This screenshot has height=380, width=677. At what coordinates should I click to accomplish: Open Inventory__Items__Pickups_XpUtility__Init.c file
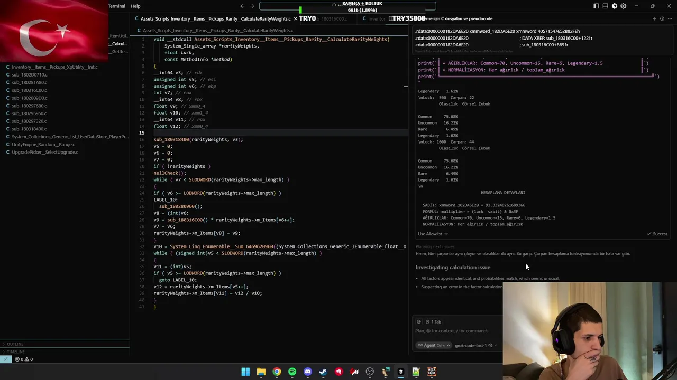coord(54,67)
